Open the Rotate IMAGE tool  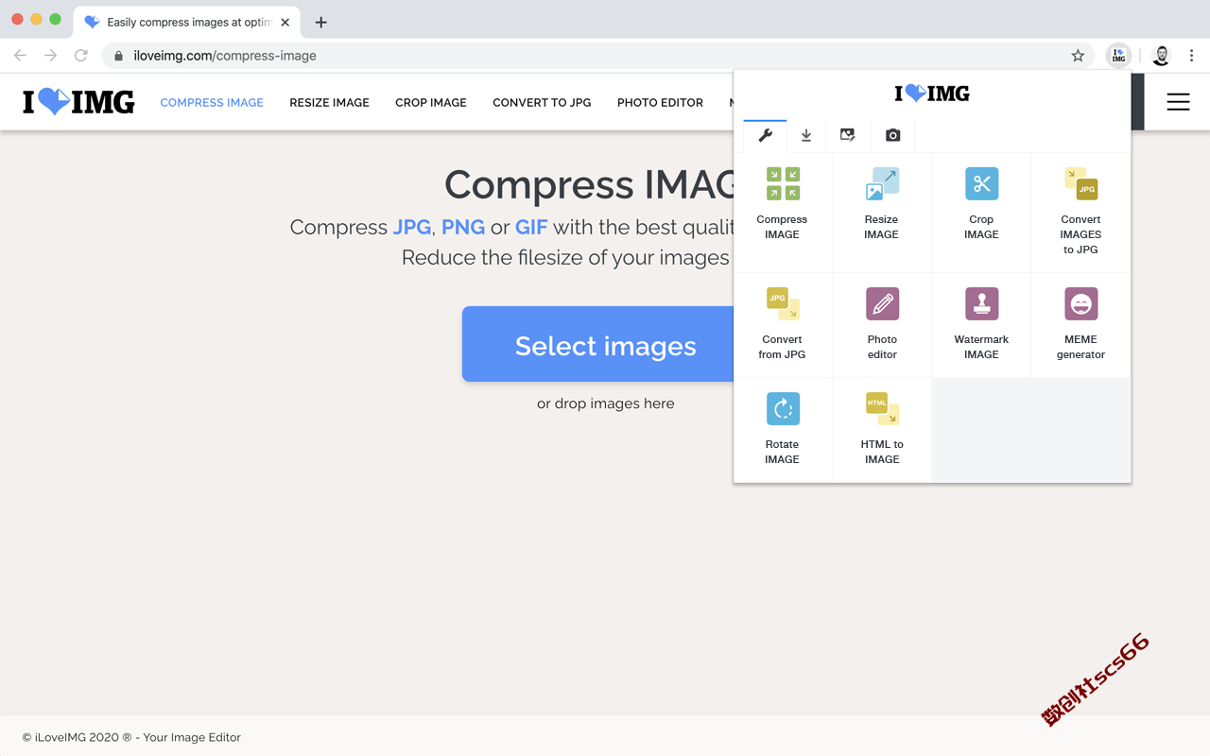click(783, 430)
